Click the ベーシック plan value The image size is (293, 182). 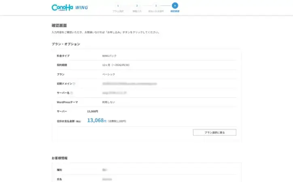pos(108,74)
